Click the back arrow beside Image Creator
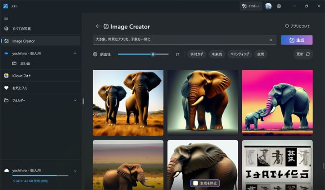The width and height of the screenshot is (325, 190). tap(98, 26)
